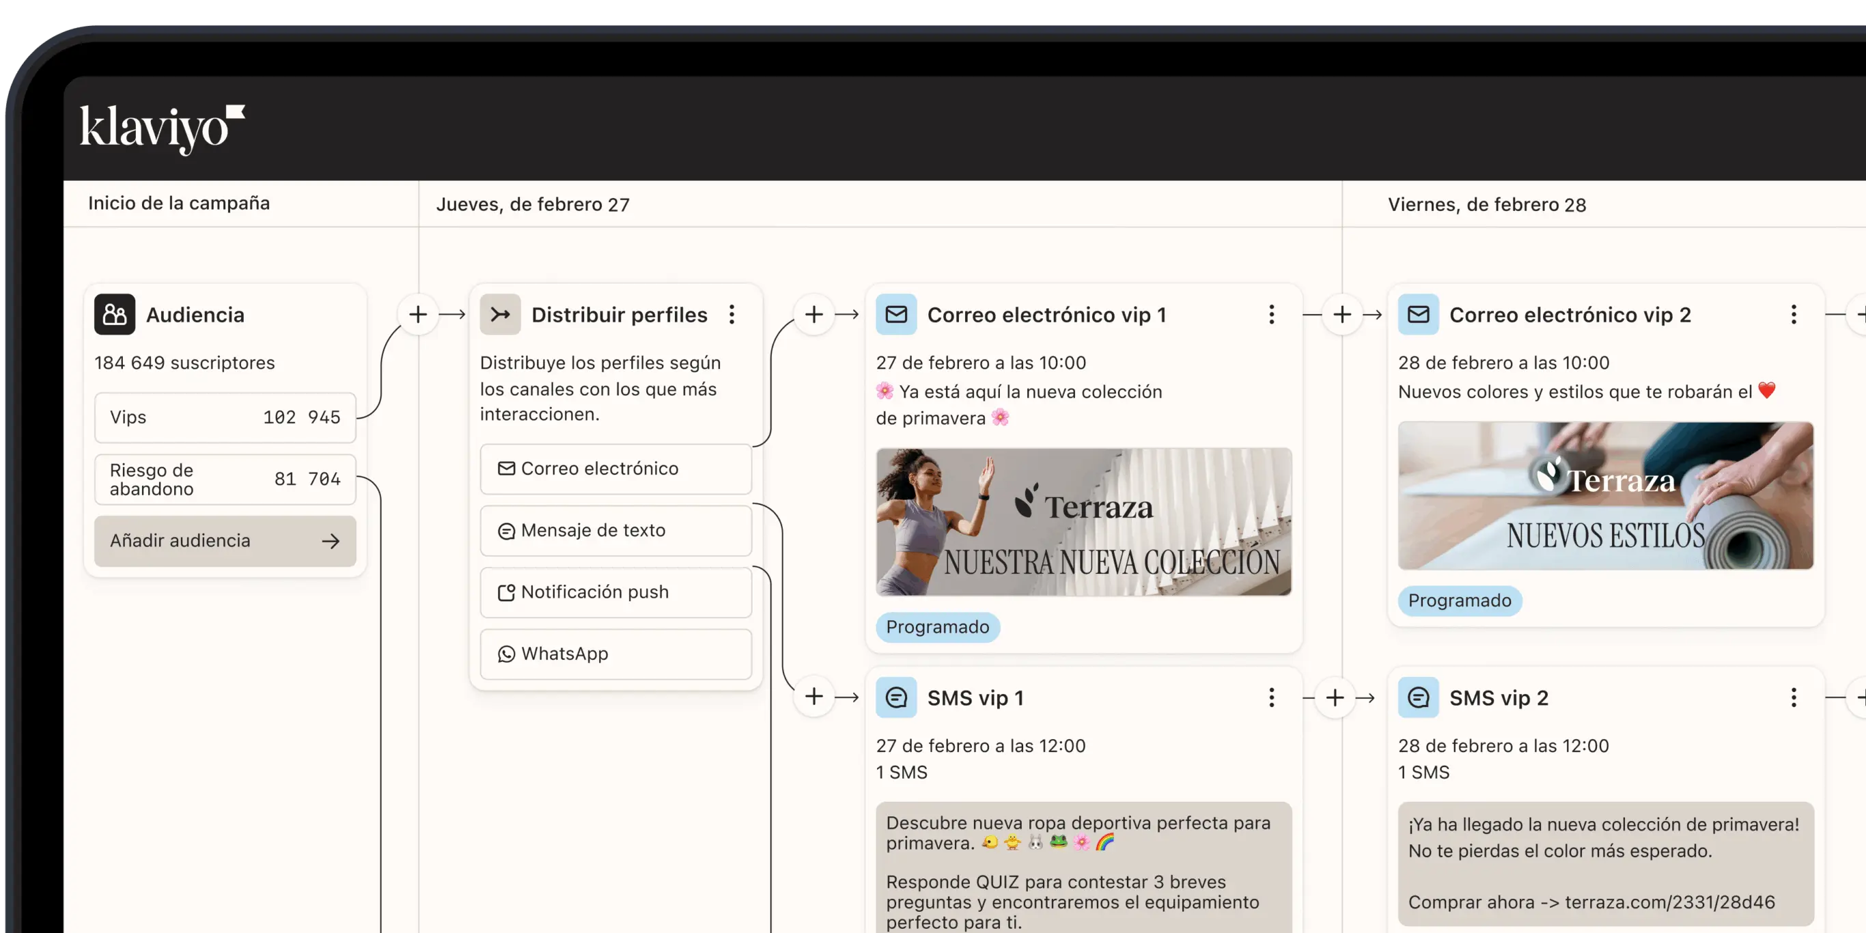Select the Notificación push channel option

tap(615, 593)
